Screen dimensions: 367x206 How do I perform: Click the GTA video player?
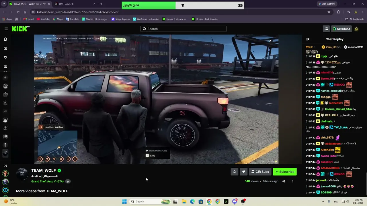[156, 99]
